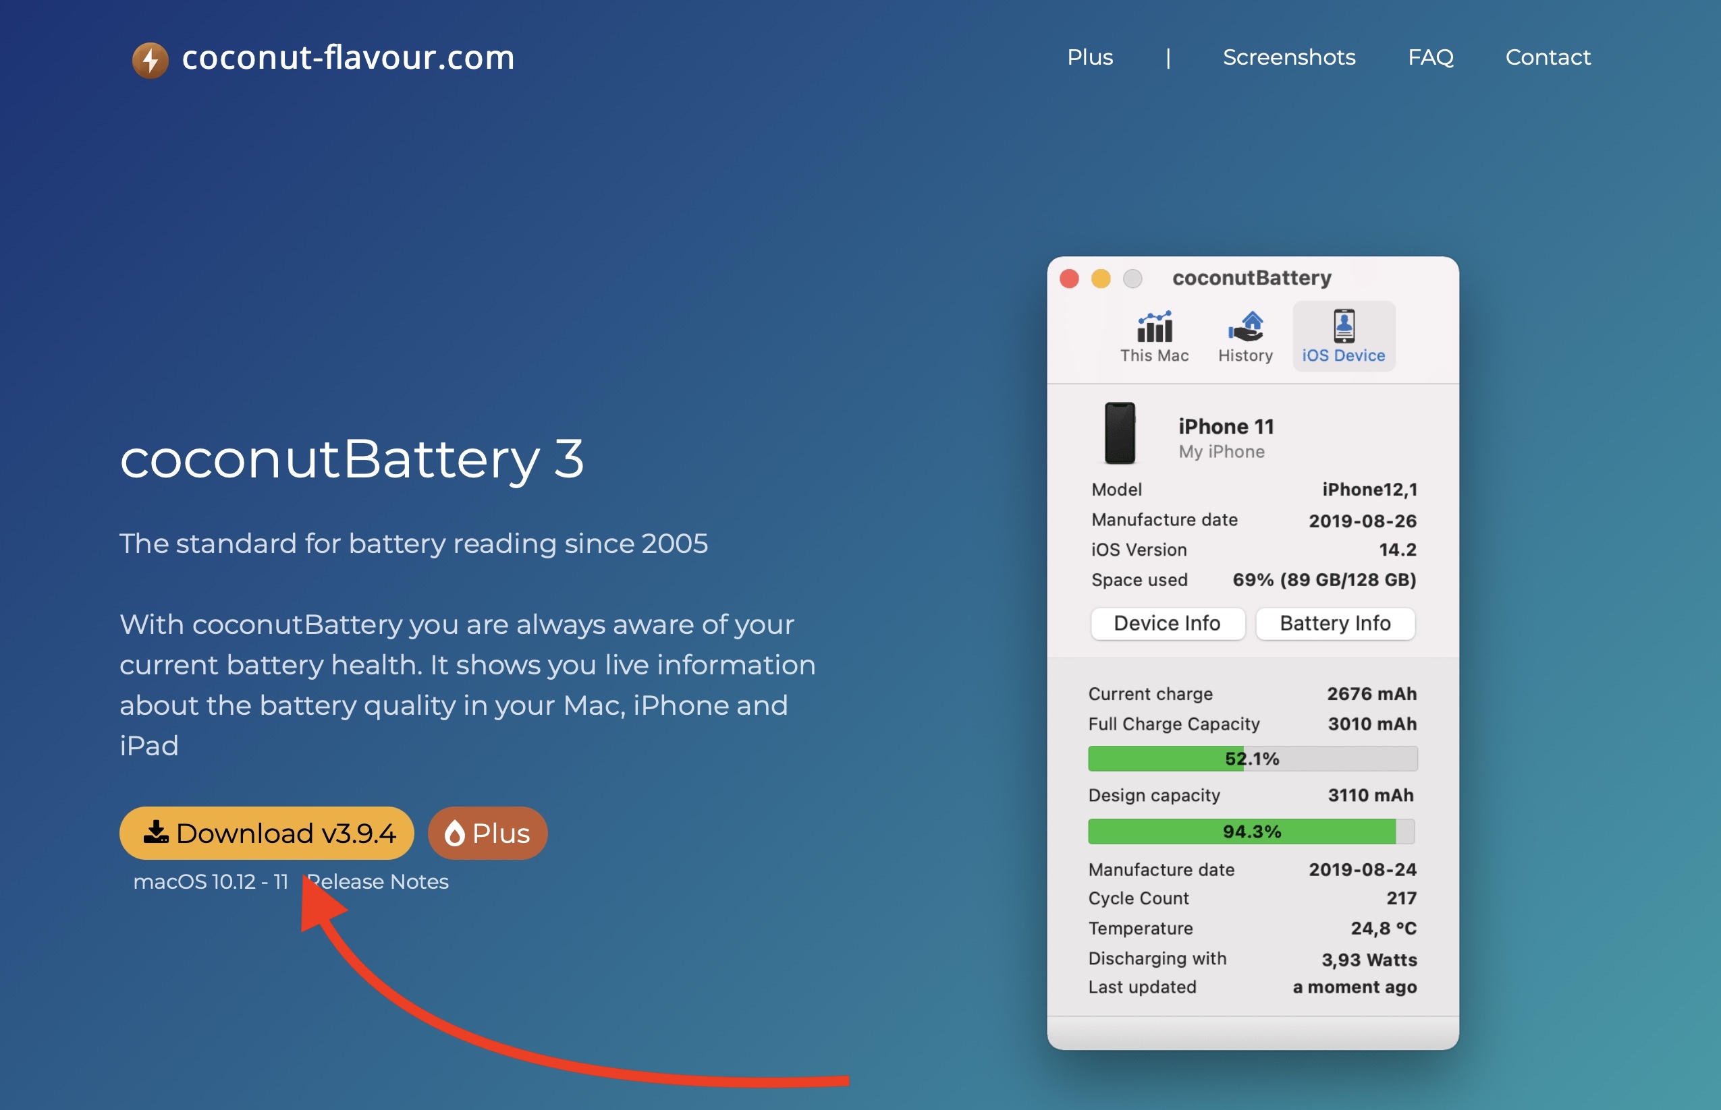The height and width of the screenshot is (1110, 1721).
Task: Click the download arrow icon in Download button
Action: [156, 831]
